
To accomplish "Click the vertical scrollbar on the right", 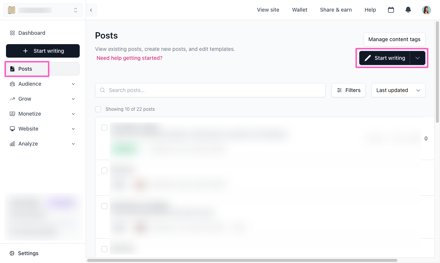I will [437, 71].
